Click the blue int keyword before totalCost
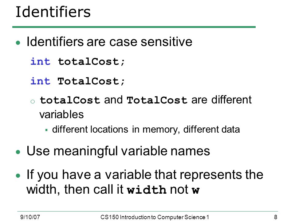This screenshot has width=295, height=221. coord(41,61)
